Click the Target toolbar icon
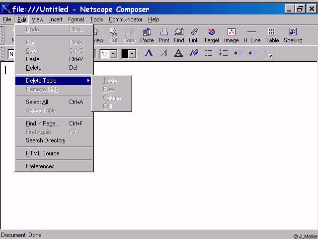 click(x=212, y=35)
